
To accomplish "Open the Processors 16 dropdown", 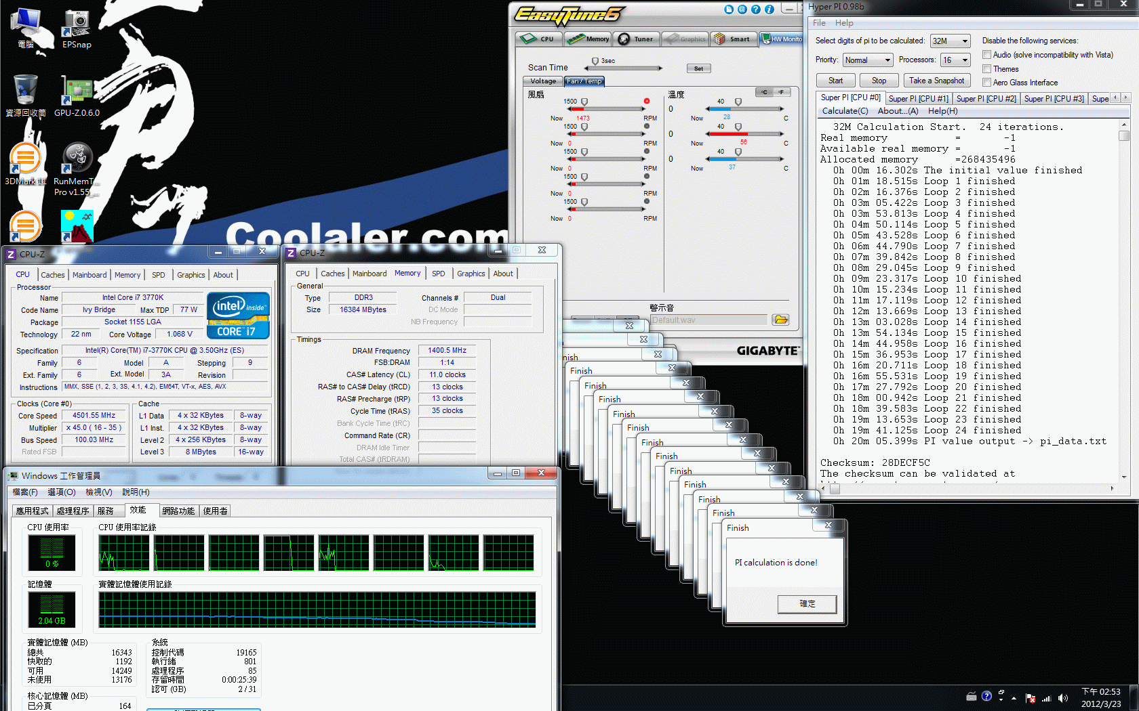I will coord(955,60).
